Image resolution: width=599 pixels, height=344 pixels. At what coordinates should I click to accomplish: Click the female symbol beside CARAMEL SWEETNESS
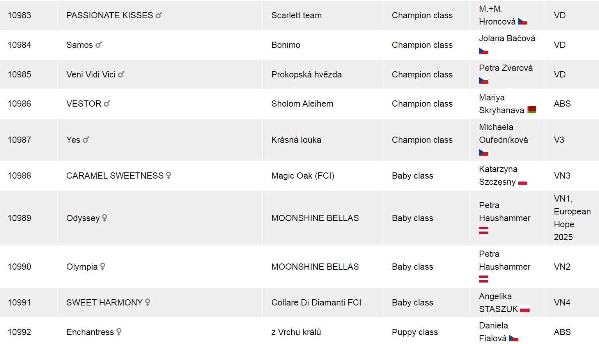(168, 176)
